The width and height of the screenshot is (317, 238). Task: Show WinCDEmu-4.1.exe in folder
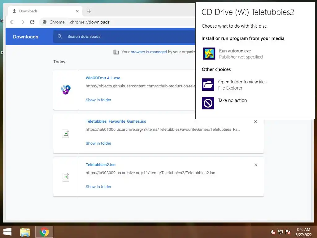pos(98,100)
